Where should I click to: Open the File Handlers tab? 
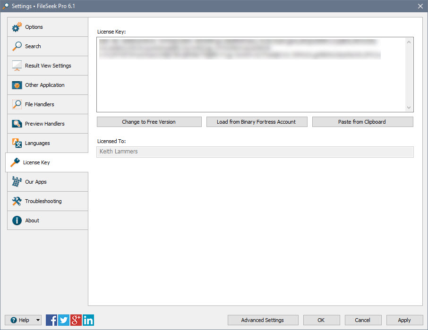click(48, 104)
